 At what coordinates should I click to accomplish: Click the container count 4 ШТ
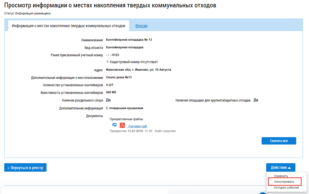click(110, 85)
